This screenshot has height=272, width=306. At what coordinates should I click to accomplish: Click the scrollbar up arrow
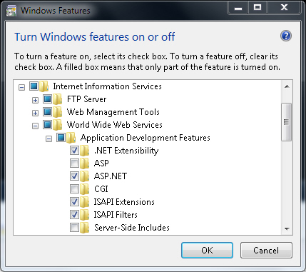(x=287, y=86)
